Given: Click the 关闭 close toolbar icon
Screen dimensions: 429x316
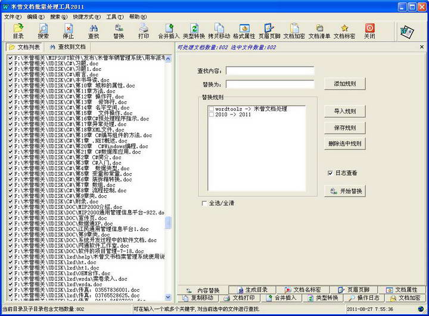Looking at the screenshot, I should tap(369, 31).
